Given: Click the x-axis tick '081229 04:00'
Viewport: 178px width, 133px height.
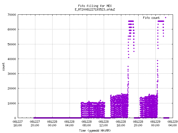Looking at the screenshot, I should (x=173, y=124).
